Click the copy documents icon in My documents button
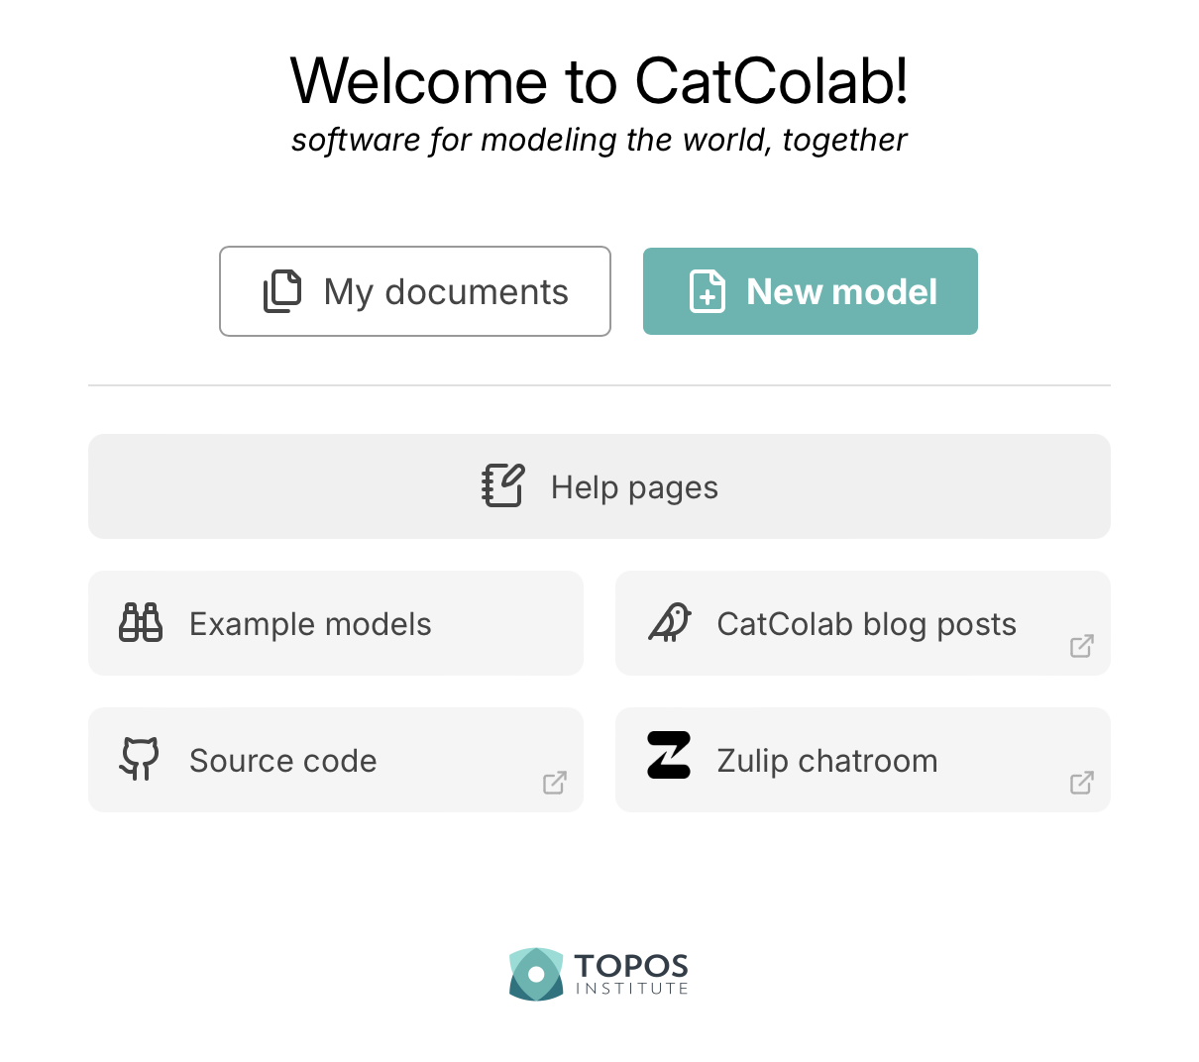1199x1062 pixels. point(282,291)
